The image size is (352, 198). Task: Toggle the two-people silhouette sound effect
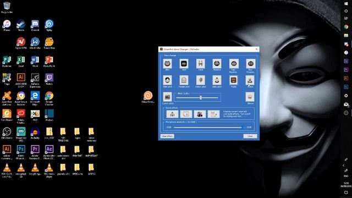pyautogui.click(x=200, y=114)
